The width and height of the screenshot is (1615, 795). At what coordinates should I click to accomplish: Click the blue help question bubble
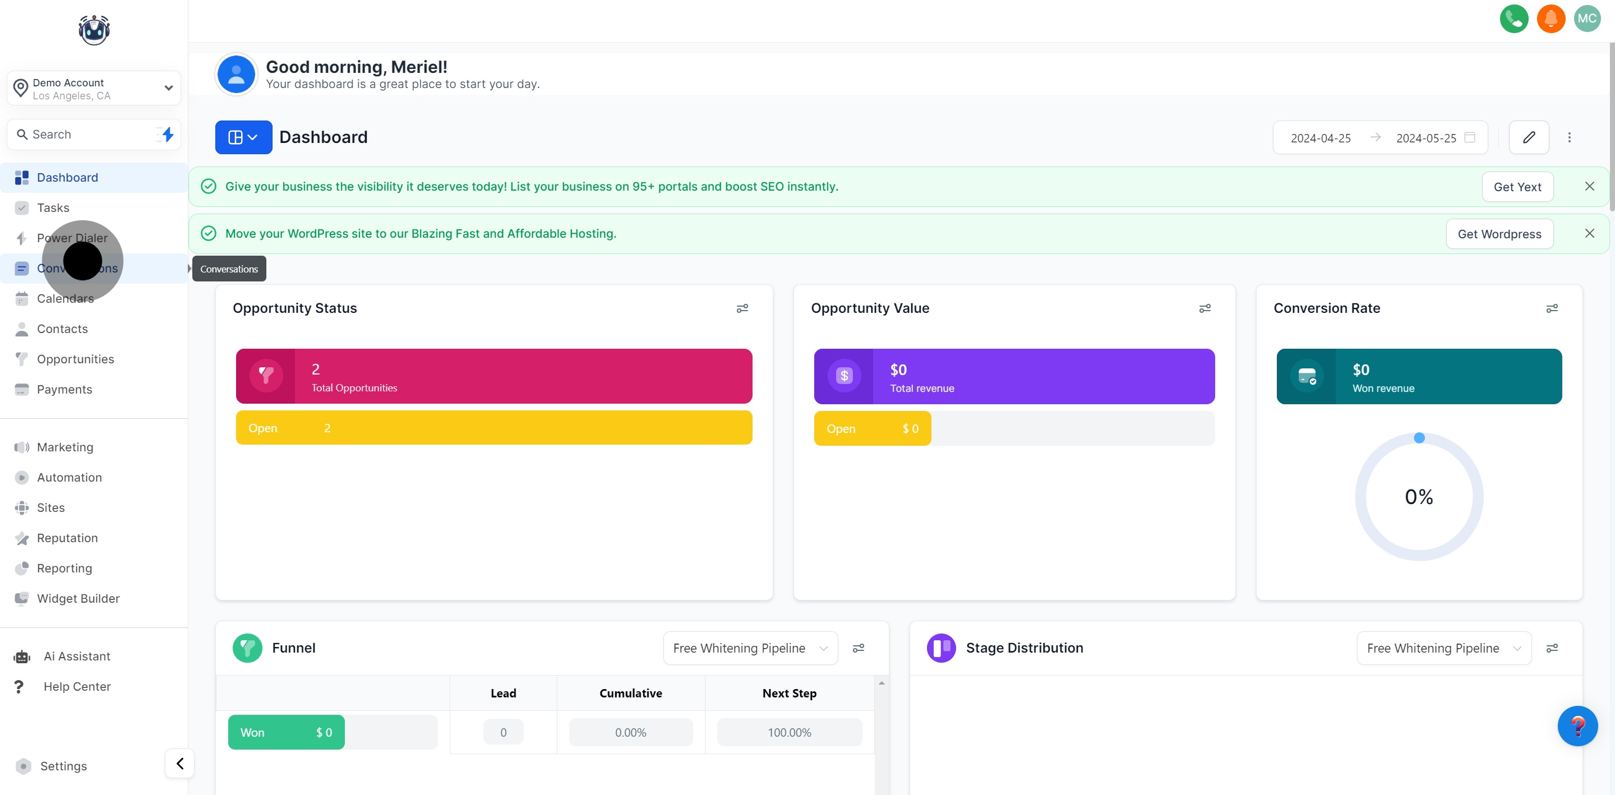tap(1577, 726)
